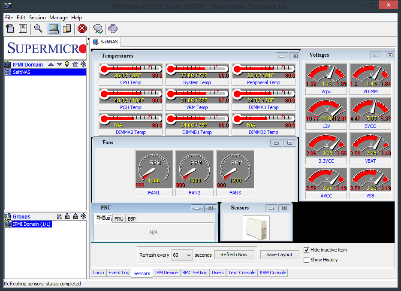The height and width of the screenshot is (291, 401).
Task: Click the Save floppy disk toolbar icon
Action: pyautogui.click(x=23, y=28)
